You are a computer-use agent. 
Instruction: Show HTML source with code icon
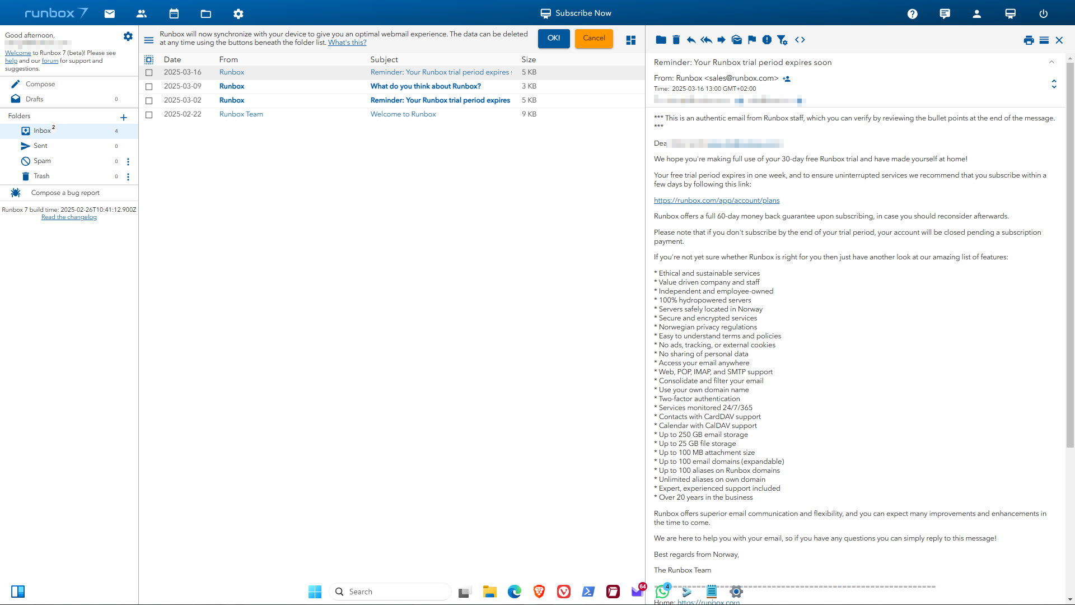click(800, 40)
